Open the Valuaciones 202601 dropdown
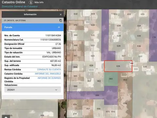Image resolution: width=157 pixels, height=118 pixels. [33, 90]
